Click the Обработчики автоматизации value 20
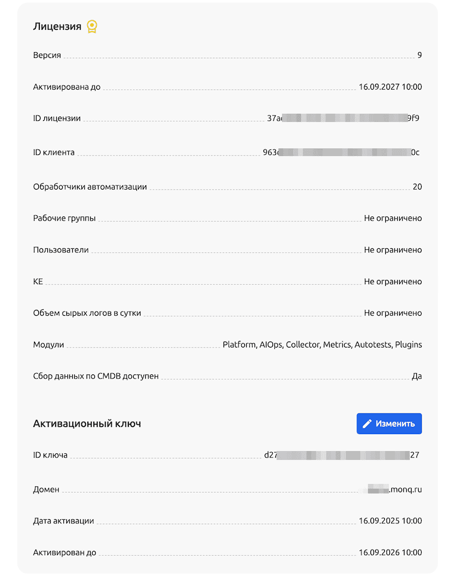This screenshot has width=460, height=579. click(417, 187)
